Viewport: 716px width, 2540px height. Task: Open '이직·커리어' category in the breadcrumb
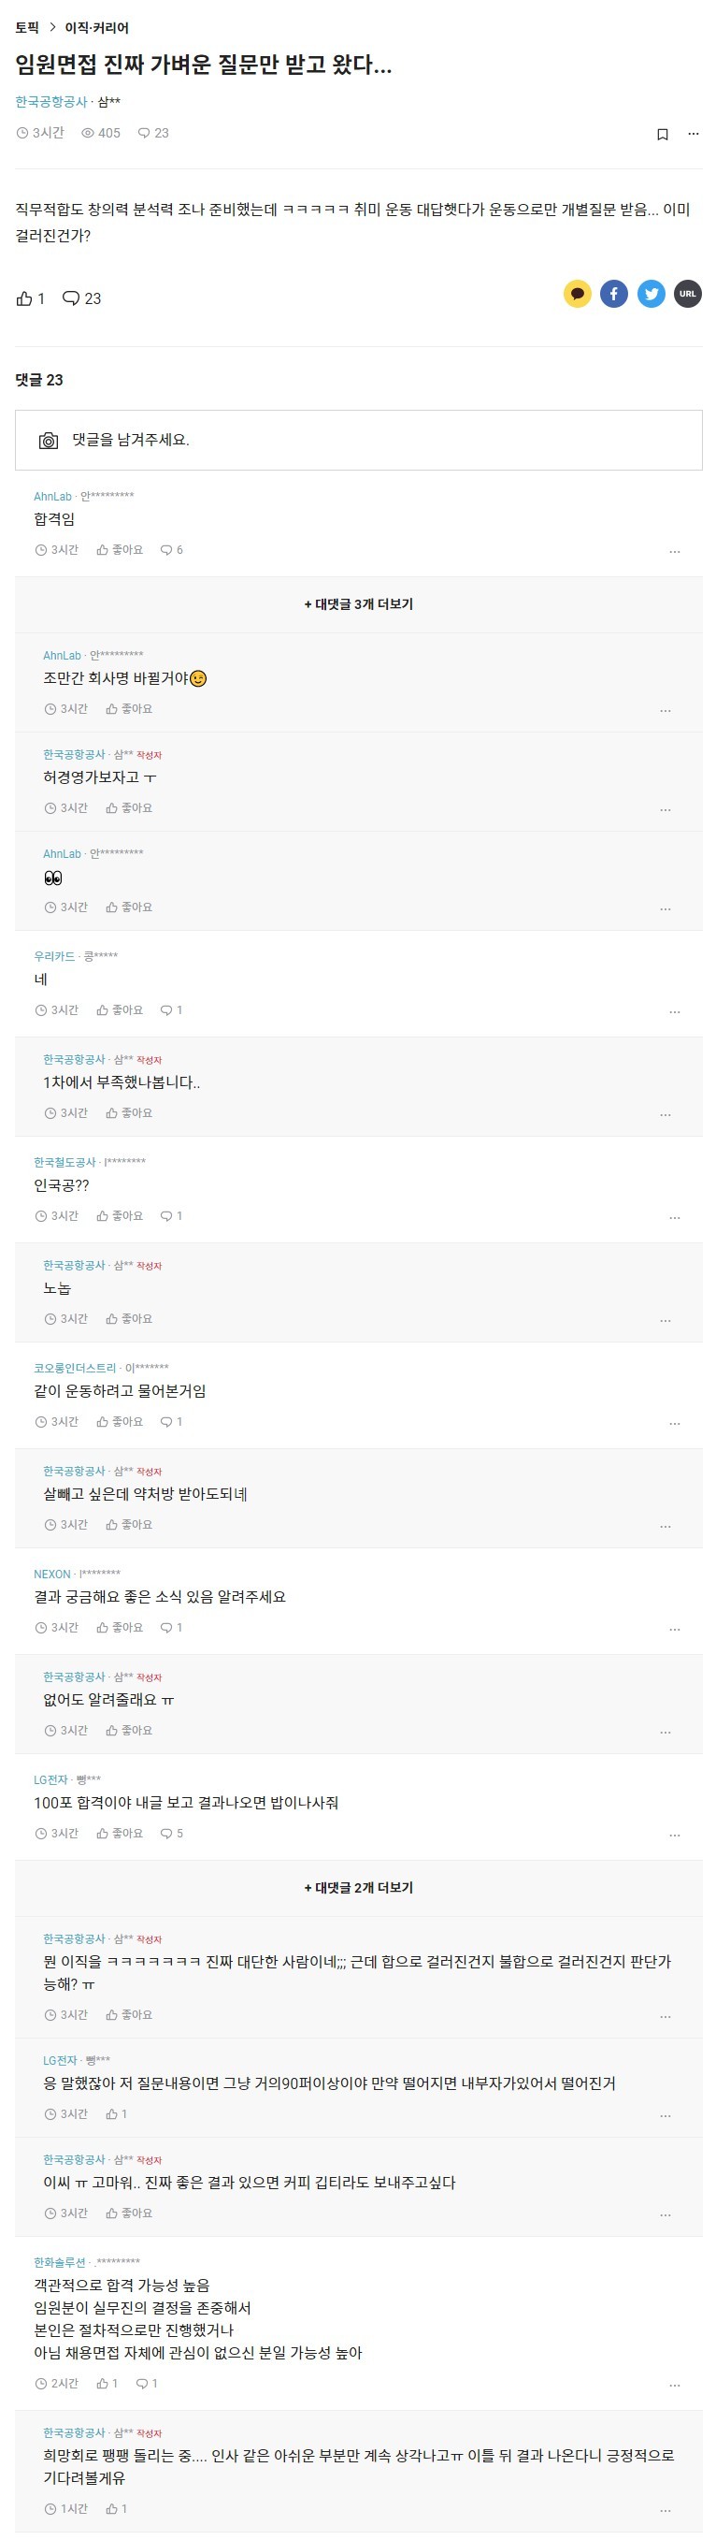[x=96, y=28]
